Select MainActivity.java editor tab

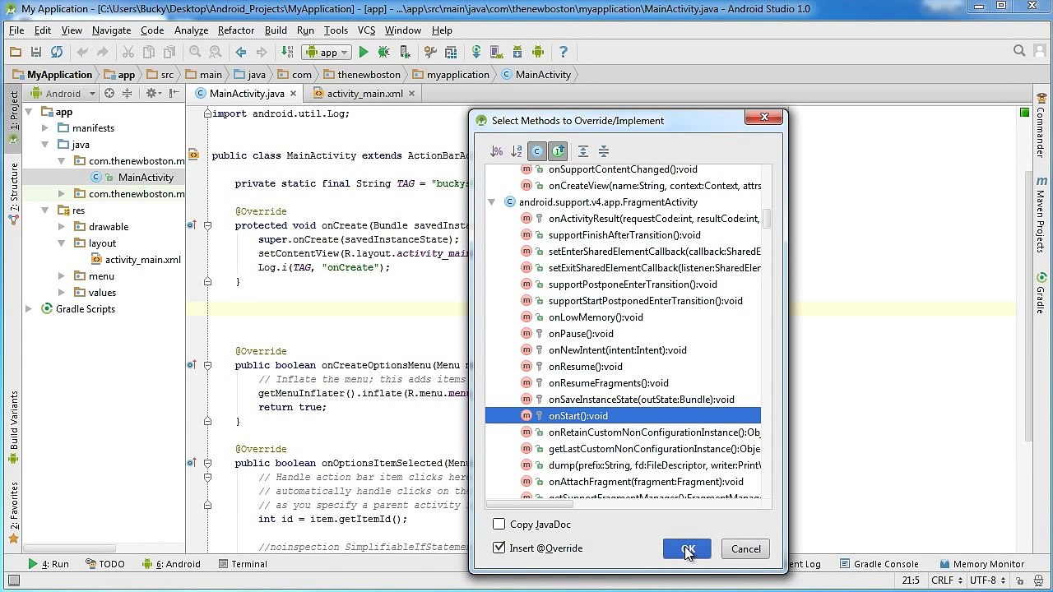(247, 93)
